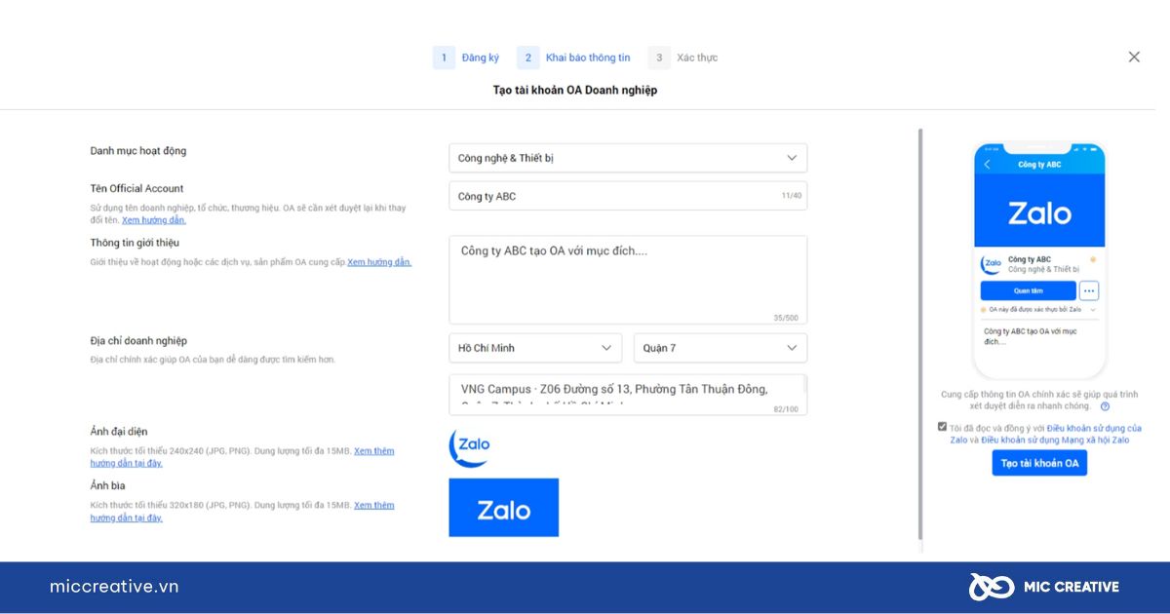Click the MIC Creative logo in the footer

point(1044,587)
